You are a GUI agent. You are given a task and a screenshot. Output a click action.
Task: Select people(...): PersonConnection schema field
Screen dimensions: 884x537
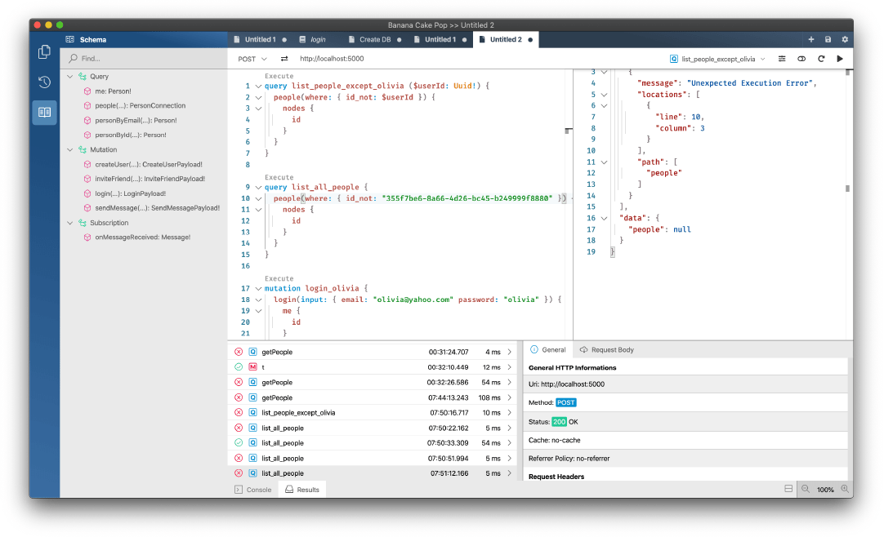point(140,106)
